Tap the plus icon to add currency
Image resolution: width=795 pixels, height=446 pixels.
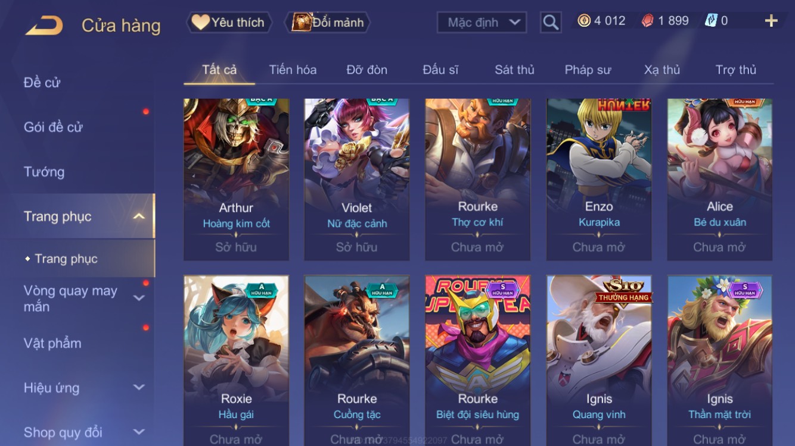(x=771, y=21)
